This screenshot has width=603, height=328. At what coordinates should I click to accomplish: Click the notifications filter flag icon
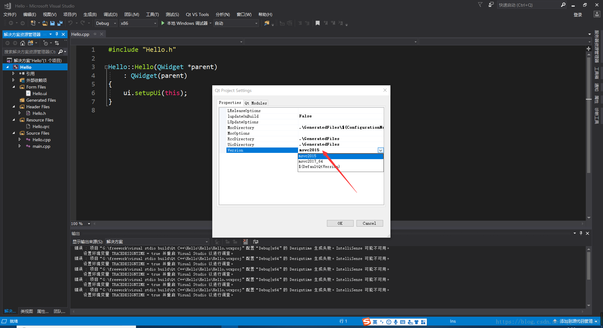[480, 5]
